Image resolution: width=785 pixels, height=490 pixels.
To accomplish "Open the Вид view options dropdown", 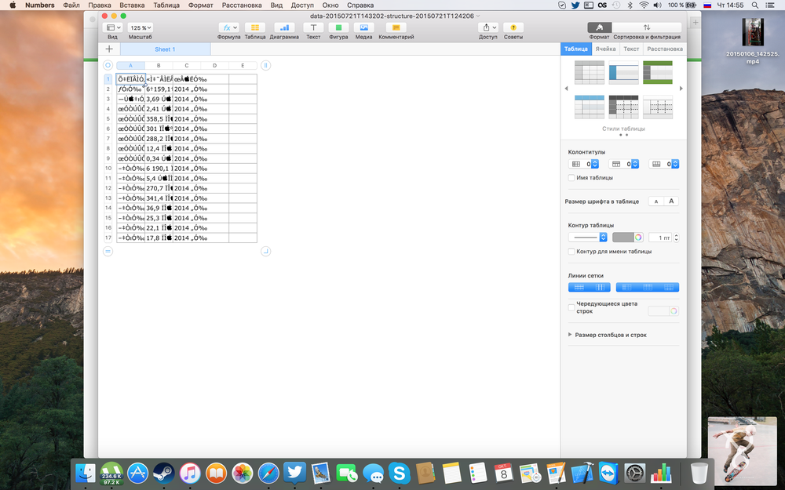I will 112,28.
